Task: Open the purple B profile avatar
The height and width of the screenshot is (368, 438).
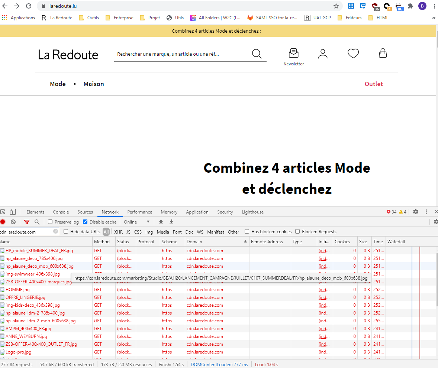Action: 422,6
